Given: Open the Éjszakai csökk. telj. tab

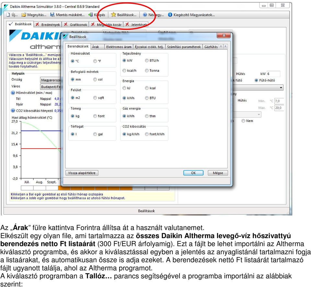Looking at the screenshot, I should tap(149, 47).
